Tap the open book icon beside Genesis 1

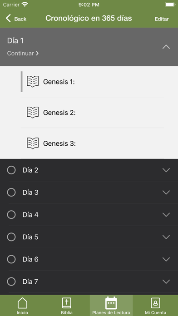pyautogui.click(x=33, y=82)
